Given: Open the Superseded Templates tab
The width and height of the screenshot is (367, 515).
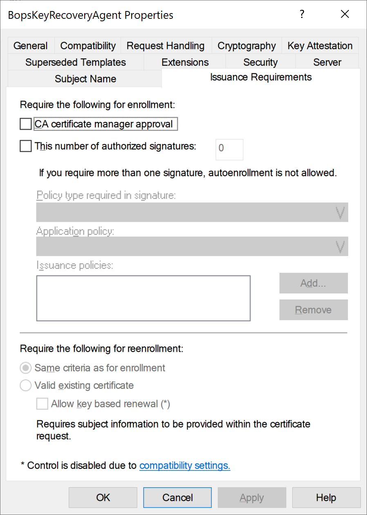Looking at the screenshot, I should point(76,62).
